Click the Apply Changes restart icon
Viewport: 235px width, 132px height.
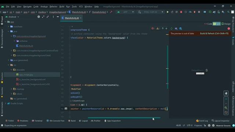172,12
